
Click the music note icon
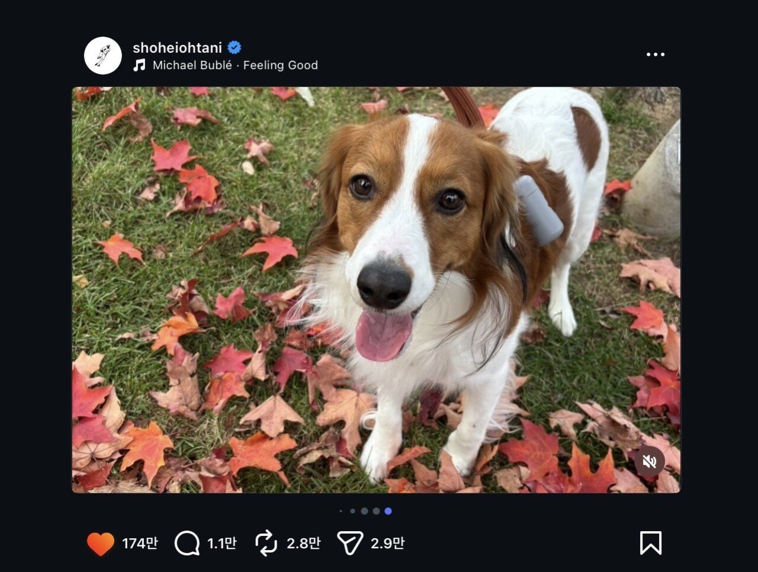pyautogui.click(x=140, y=65)
